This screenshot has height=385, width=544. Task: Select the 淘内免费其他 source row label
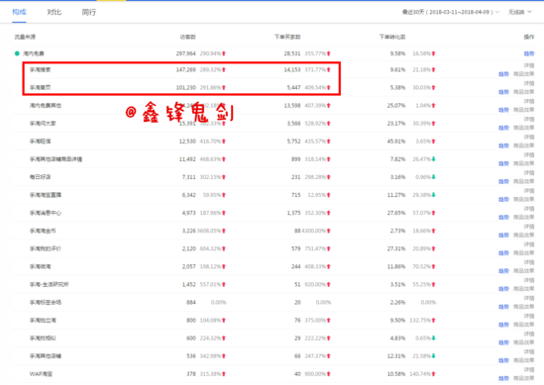46,105
